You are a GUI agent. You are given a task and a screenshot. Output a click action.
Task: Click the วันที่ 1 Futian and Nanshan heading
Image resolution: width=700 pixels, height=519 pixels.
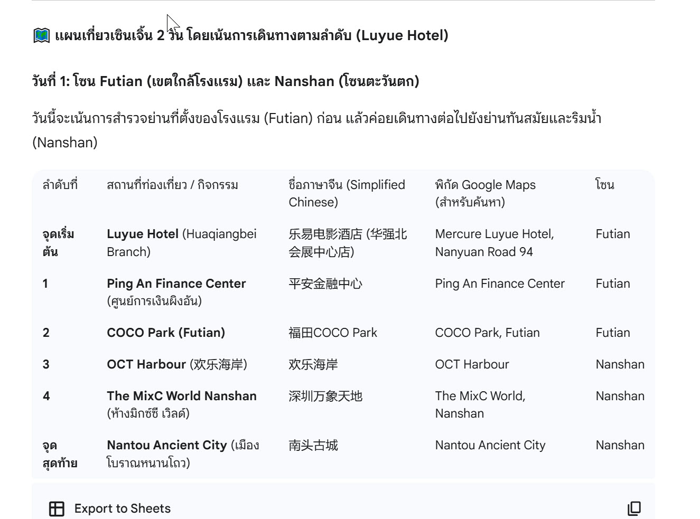[225, 81]
